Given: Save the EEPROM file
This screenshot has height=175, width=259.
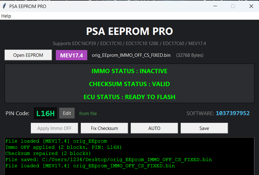Looking at the screenshot, I should (x=204, y=128).
